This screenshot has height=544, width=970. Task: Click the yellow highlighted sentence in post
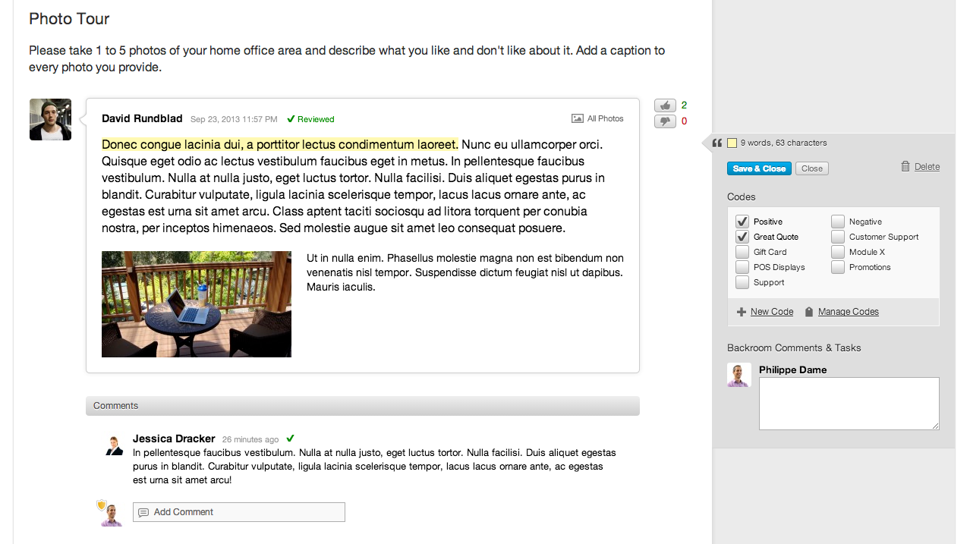tap(280, 144)
